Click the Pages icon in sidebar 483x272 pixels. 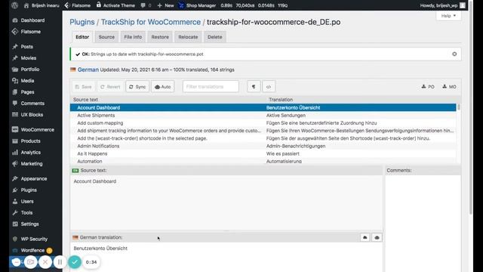coord(15,92)
